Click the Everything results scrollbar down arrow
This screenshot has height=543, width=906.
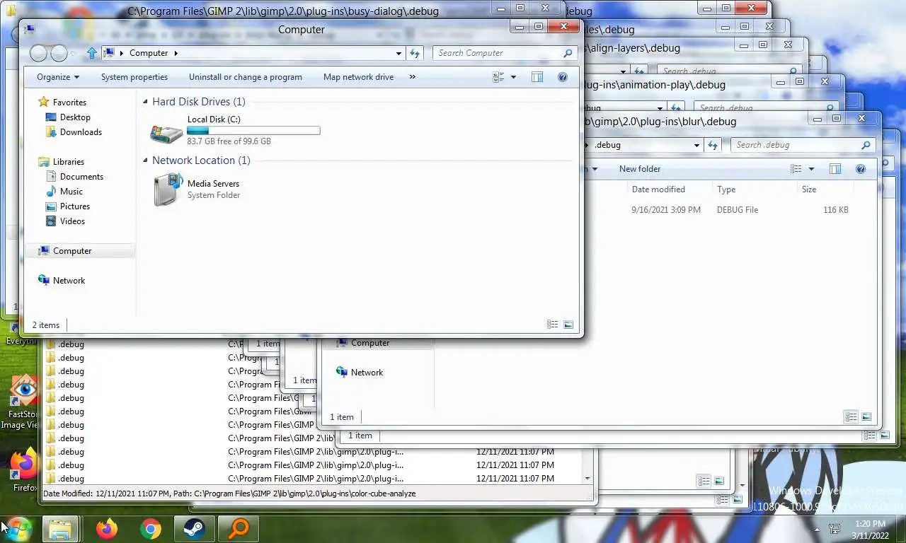pos(587,479)
